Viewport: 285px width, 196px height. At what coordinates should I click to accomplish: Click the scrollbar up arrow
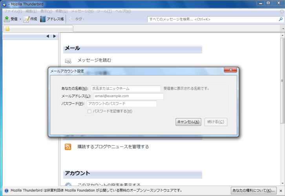(x=282, y=35)
